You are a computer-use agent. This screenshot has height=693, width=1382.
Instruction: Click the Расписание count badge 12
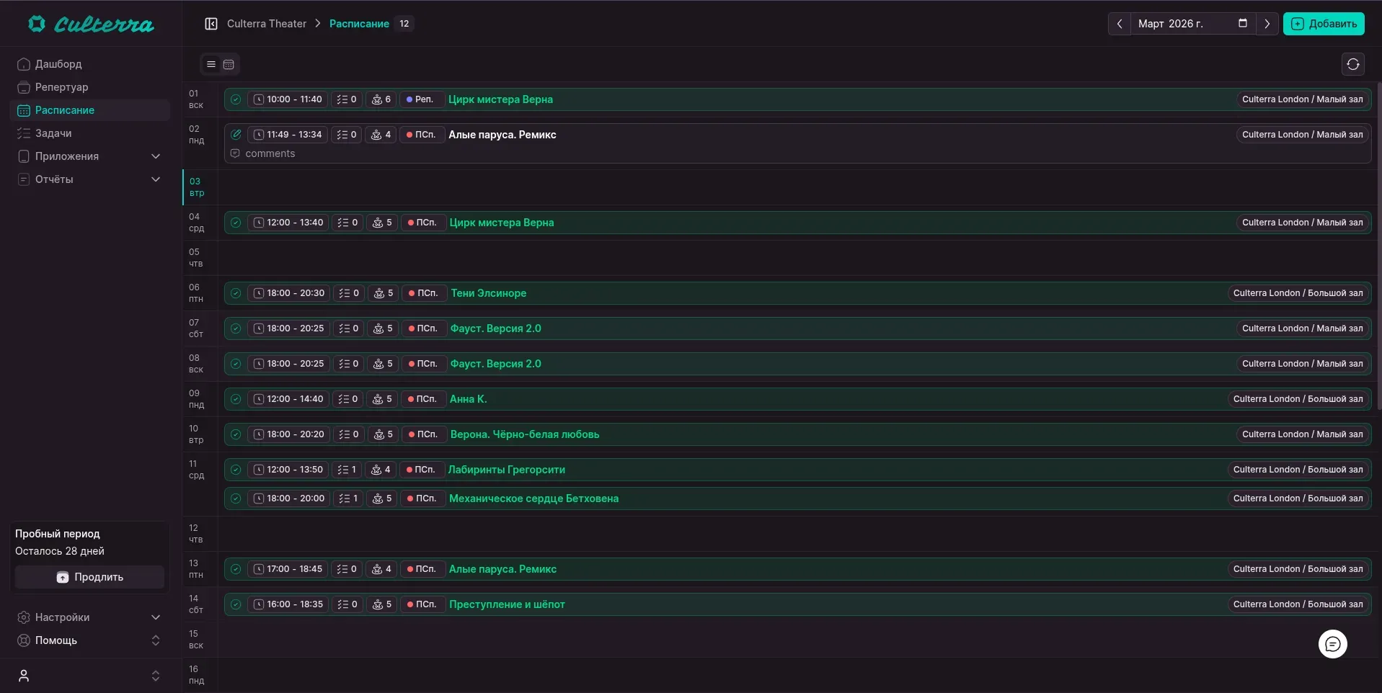click(x=404, y=24)
